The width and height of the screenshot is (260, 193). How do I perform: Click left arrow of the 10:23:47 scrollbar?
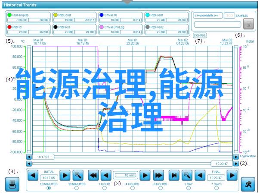pyautogui.click(x=29, y=164)
